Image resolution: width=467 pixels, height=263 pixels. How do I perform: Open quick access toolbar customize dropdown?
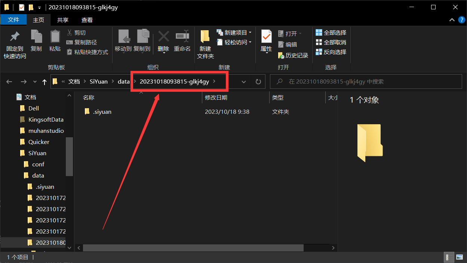[39, 7]
